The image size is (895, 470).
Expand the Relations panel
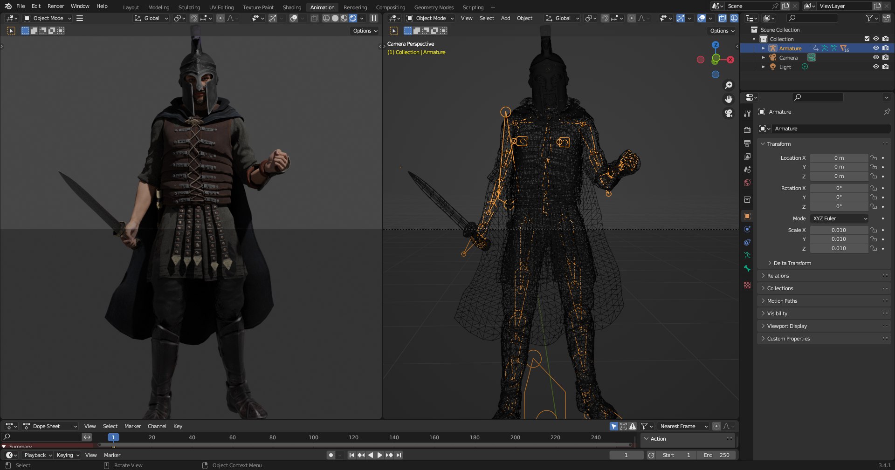tap(778, 276)
